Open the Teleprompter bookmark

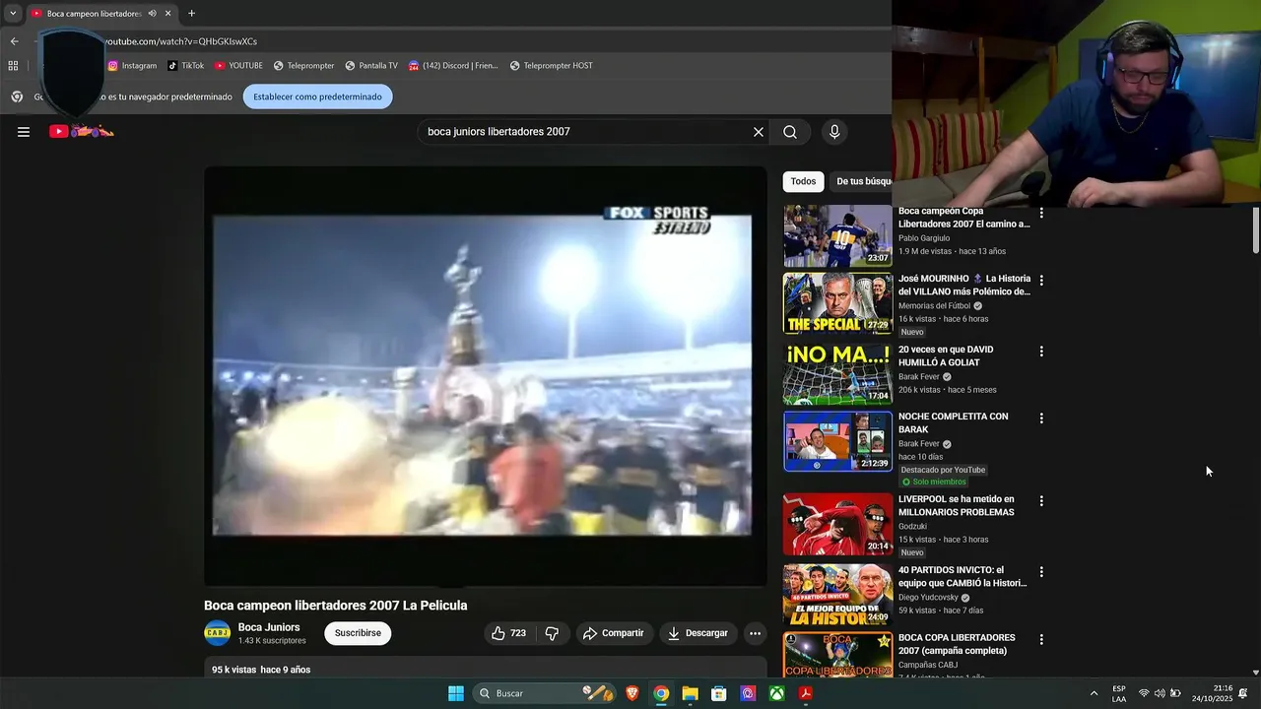[303, 66]
